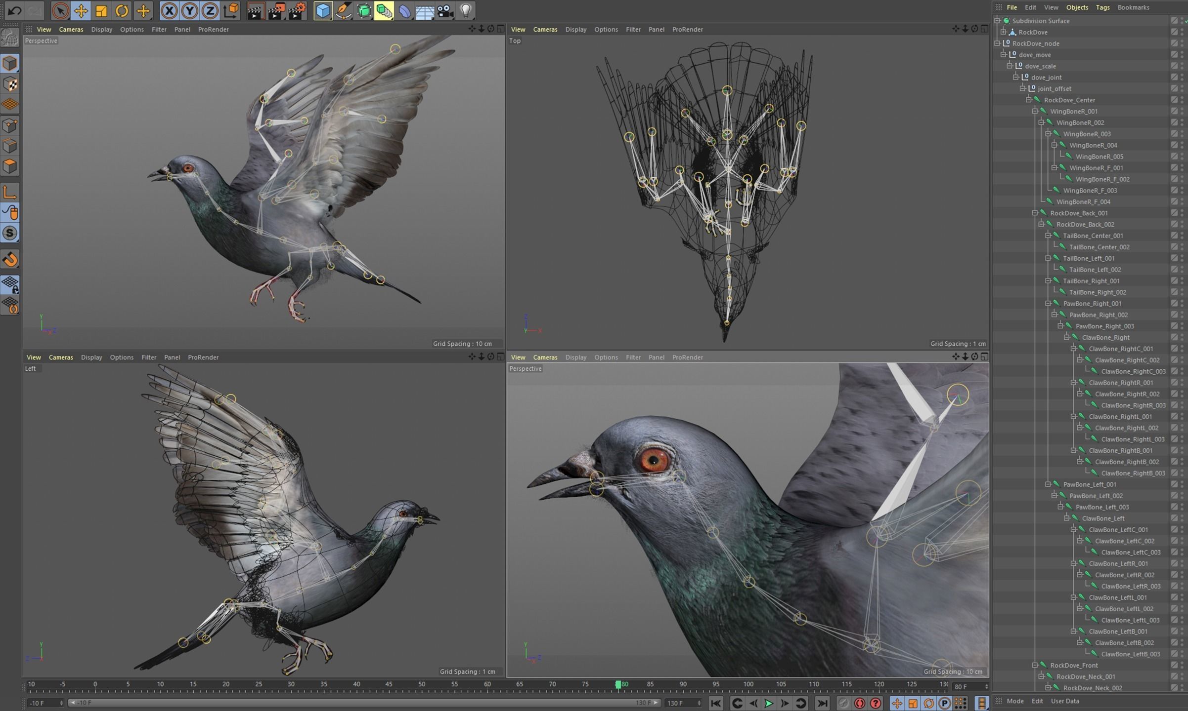Viewport: 1188px width, 711px height.
Task: Select the Rotate tool in top toolbar
Action: [122, 10]
